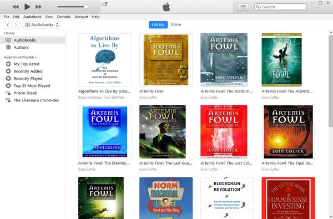Viewport: 333px width, 219px height.
Task: Click the Prison Break playlist icon
Action: (x=8, y=93)
